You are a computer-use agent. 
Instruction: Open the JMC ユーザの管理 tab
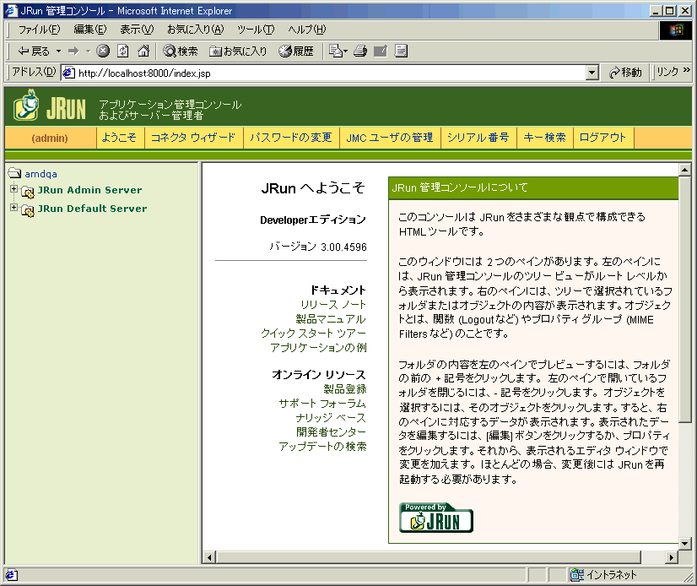pos(390,138)
